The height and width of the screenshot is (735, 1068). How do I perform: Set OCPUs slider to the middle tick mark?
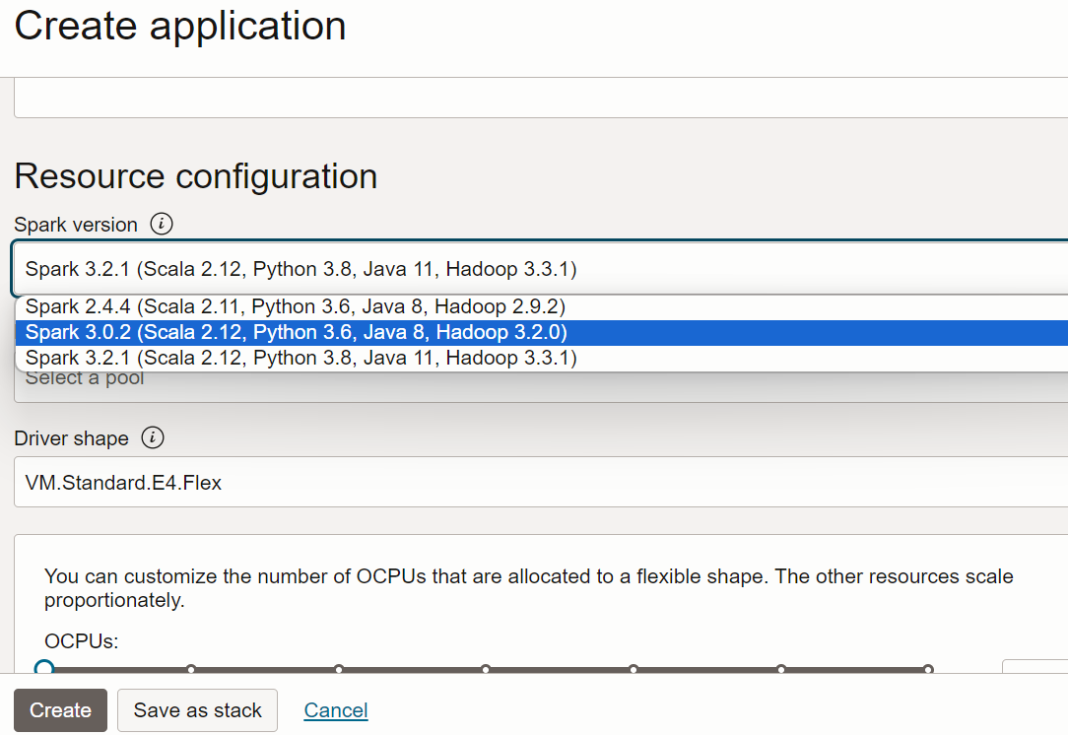pyautogui.click(x=487, y=669)
